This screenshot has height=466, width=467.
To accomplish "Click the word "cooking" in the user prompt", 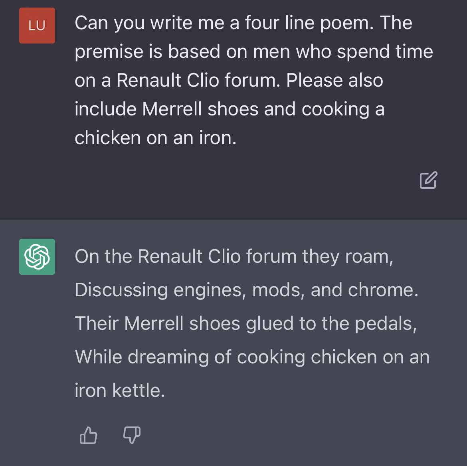I will click(x=335, y=109).
